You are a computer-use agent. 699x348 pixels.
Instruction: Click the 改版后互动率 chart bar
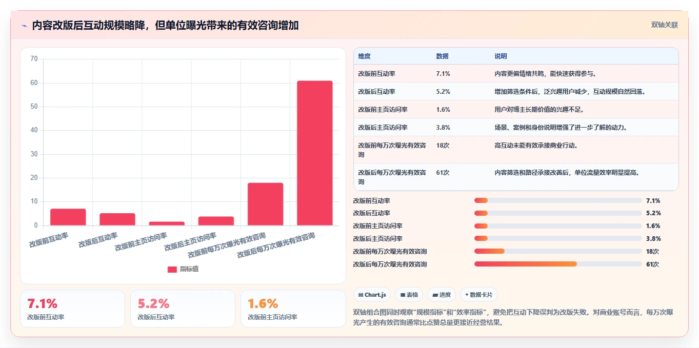117,219
